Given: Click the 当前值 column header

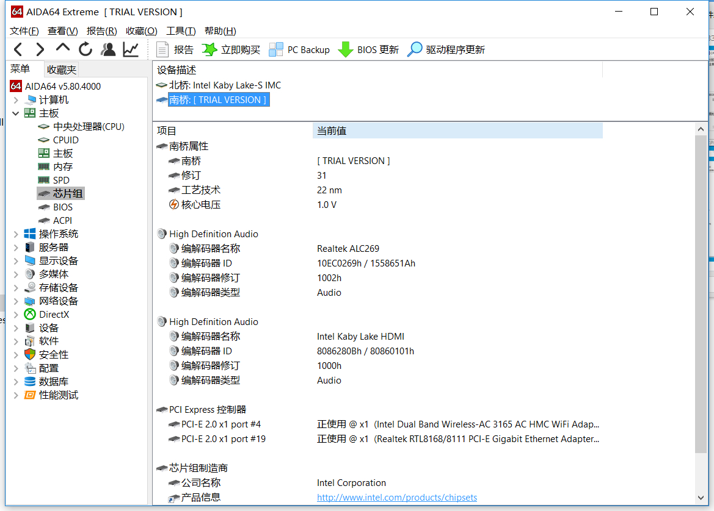Looking at the screenshot, I should point(457,131).
